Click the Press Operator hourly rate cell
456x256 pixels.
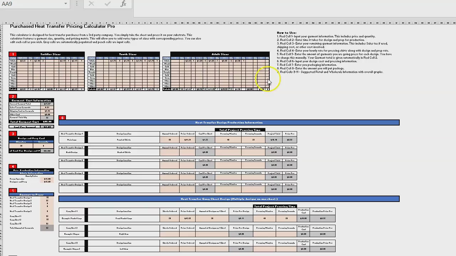click(x=47, y=179)
